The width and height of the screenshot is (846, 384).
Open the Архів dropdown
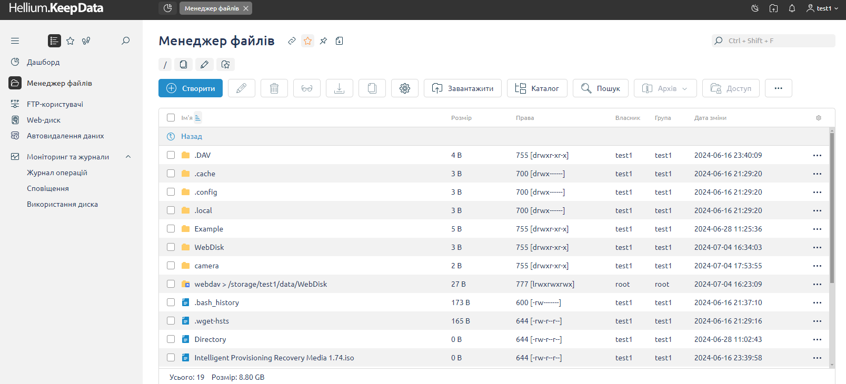665,88
